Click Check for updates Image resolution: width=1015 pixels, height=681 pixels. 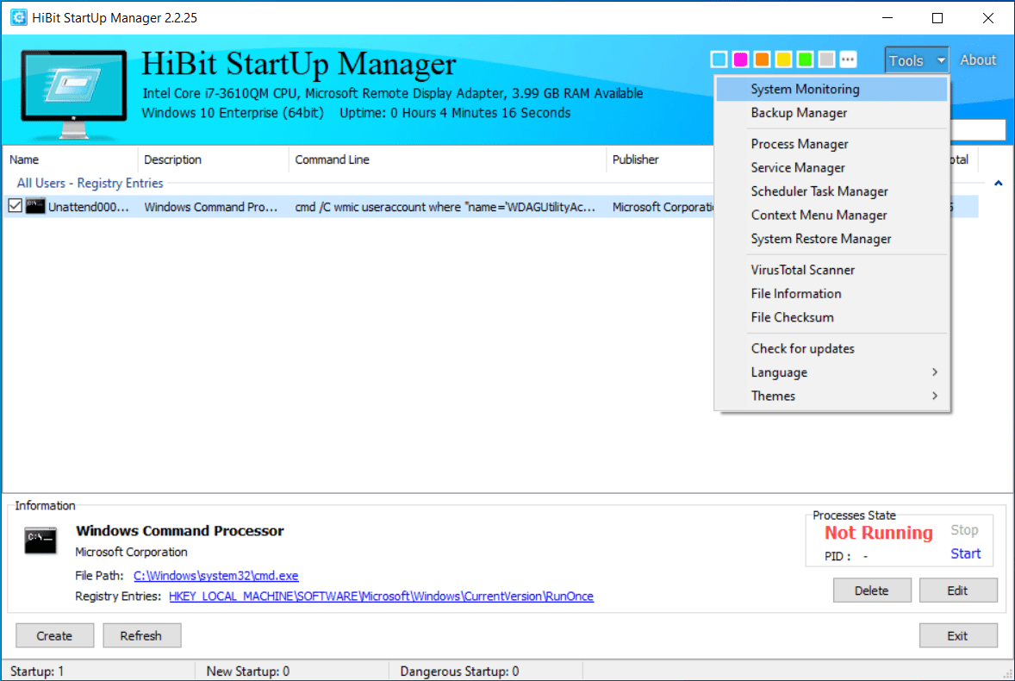tap(832, 348)
